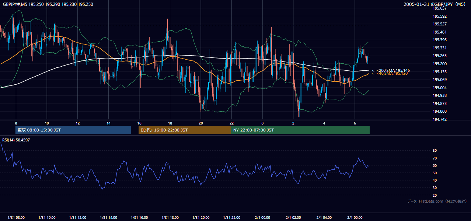Click RSI axis level 80

(x=435, y=151)
